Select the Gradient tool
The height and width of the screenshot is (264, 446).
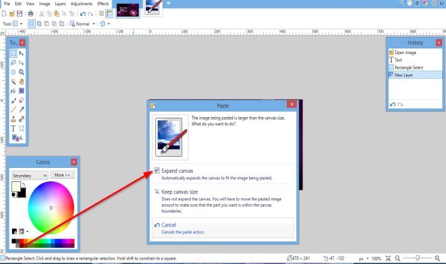point(21,91)
